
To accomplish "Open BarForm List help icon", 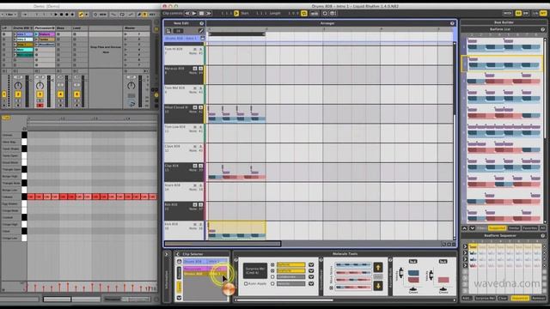I will point(542,29).
